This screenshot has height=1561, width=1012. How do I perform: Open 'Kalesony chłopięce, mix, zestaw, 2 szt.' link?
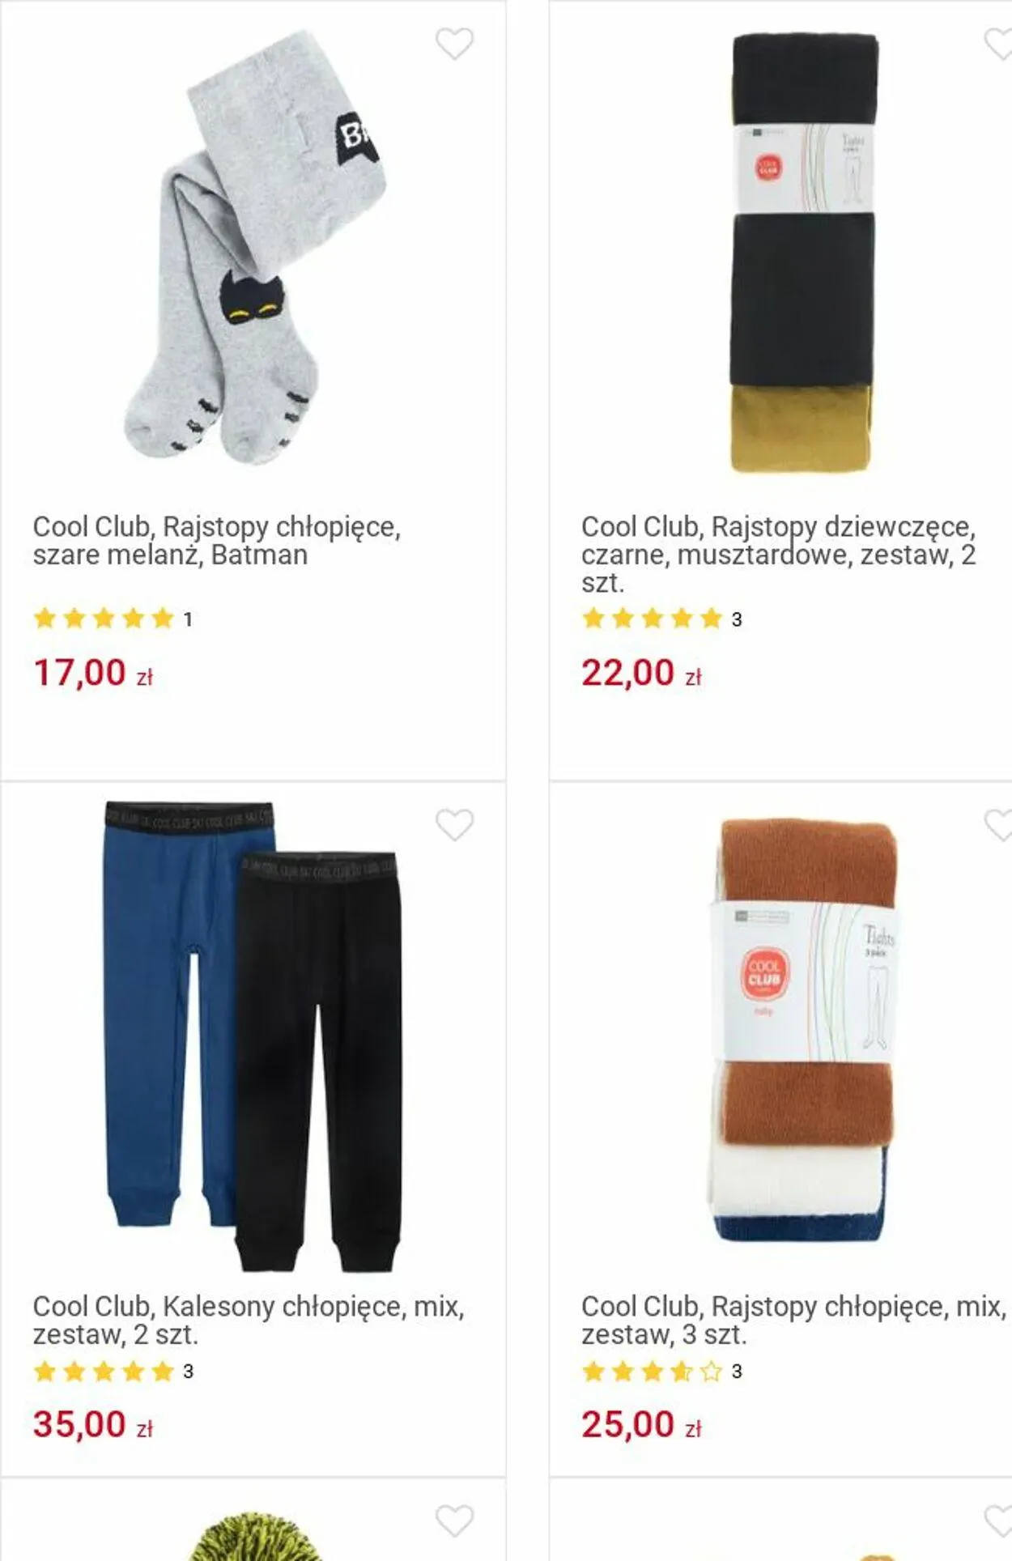click(x=249, y=1320)
